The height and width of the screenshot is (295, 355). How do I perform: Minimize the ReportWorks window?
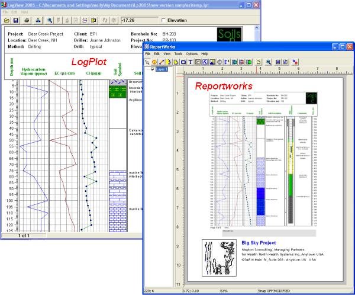(x=335, y=47)
